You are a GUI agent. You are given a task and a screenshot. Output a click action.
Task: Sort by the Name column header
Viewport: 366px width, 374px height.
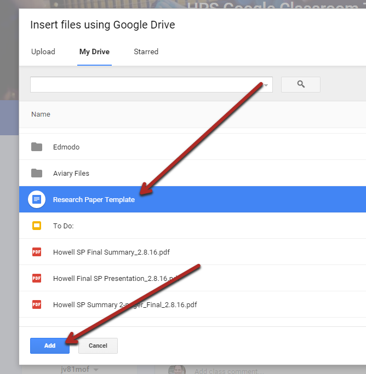[41, 114]
